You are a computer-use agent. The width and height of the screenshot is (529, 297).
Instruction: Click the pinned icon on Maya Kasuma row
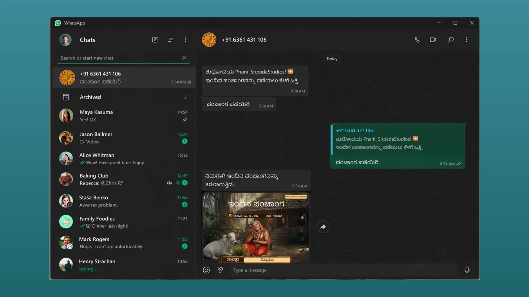(185, 119)
